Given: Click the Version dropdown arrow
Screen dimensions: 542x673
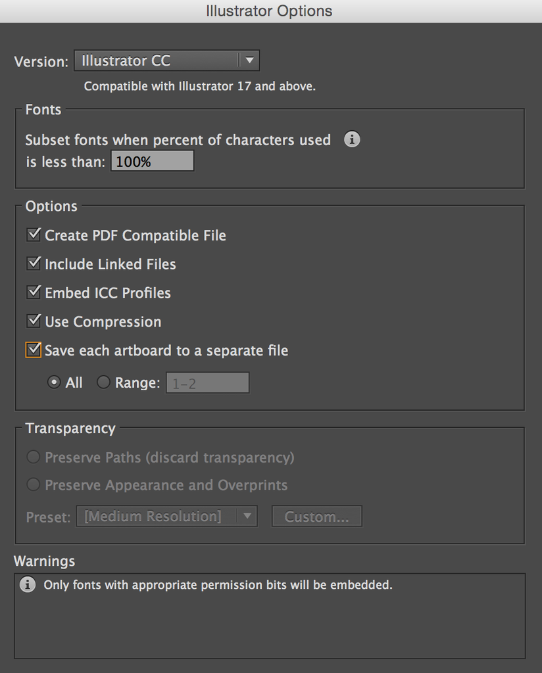Looking at the screenshot, I should point(249,61).
